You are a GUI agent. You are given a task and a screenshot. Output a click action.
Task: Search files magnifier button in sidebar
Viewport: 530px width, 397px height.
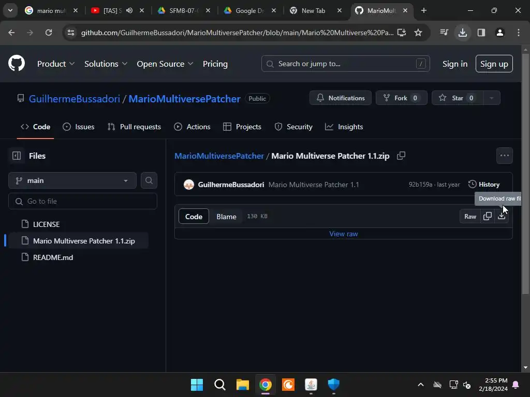coord(149,180)
